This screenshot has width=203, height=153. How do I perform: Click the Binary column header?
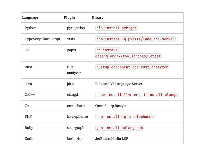(x=98, y=17)
